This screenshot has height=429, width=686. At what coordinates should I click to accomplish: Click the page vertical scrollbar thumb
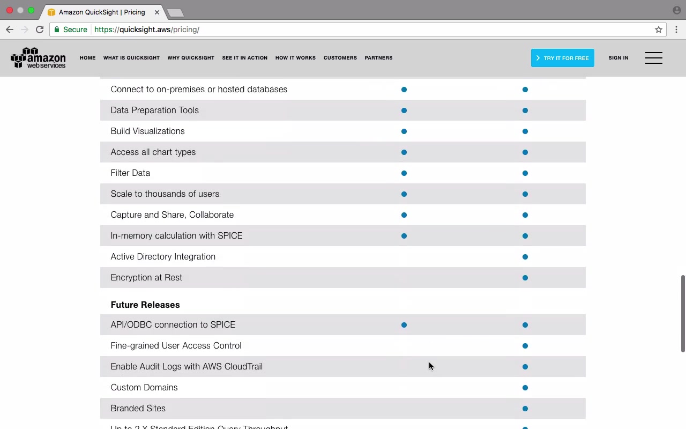(683, 314)
